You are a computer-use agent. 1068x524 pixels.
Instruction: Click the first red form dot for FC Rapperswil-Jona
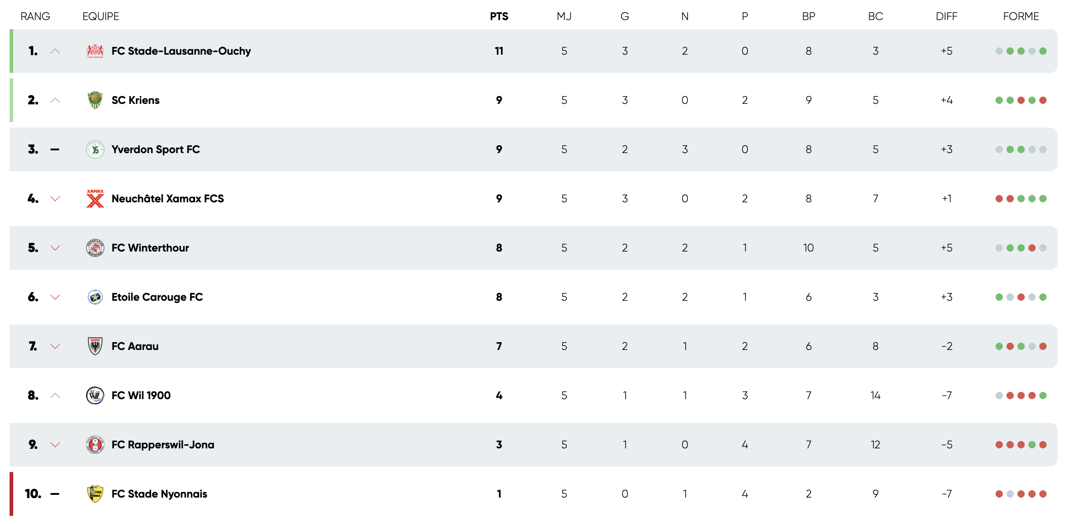999,445
